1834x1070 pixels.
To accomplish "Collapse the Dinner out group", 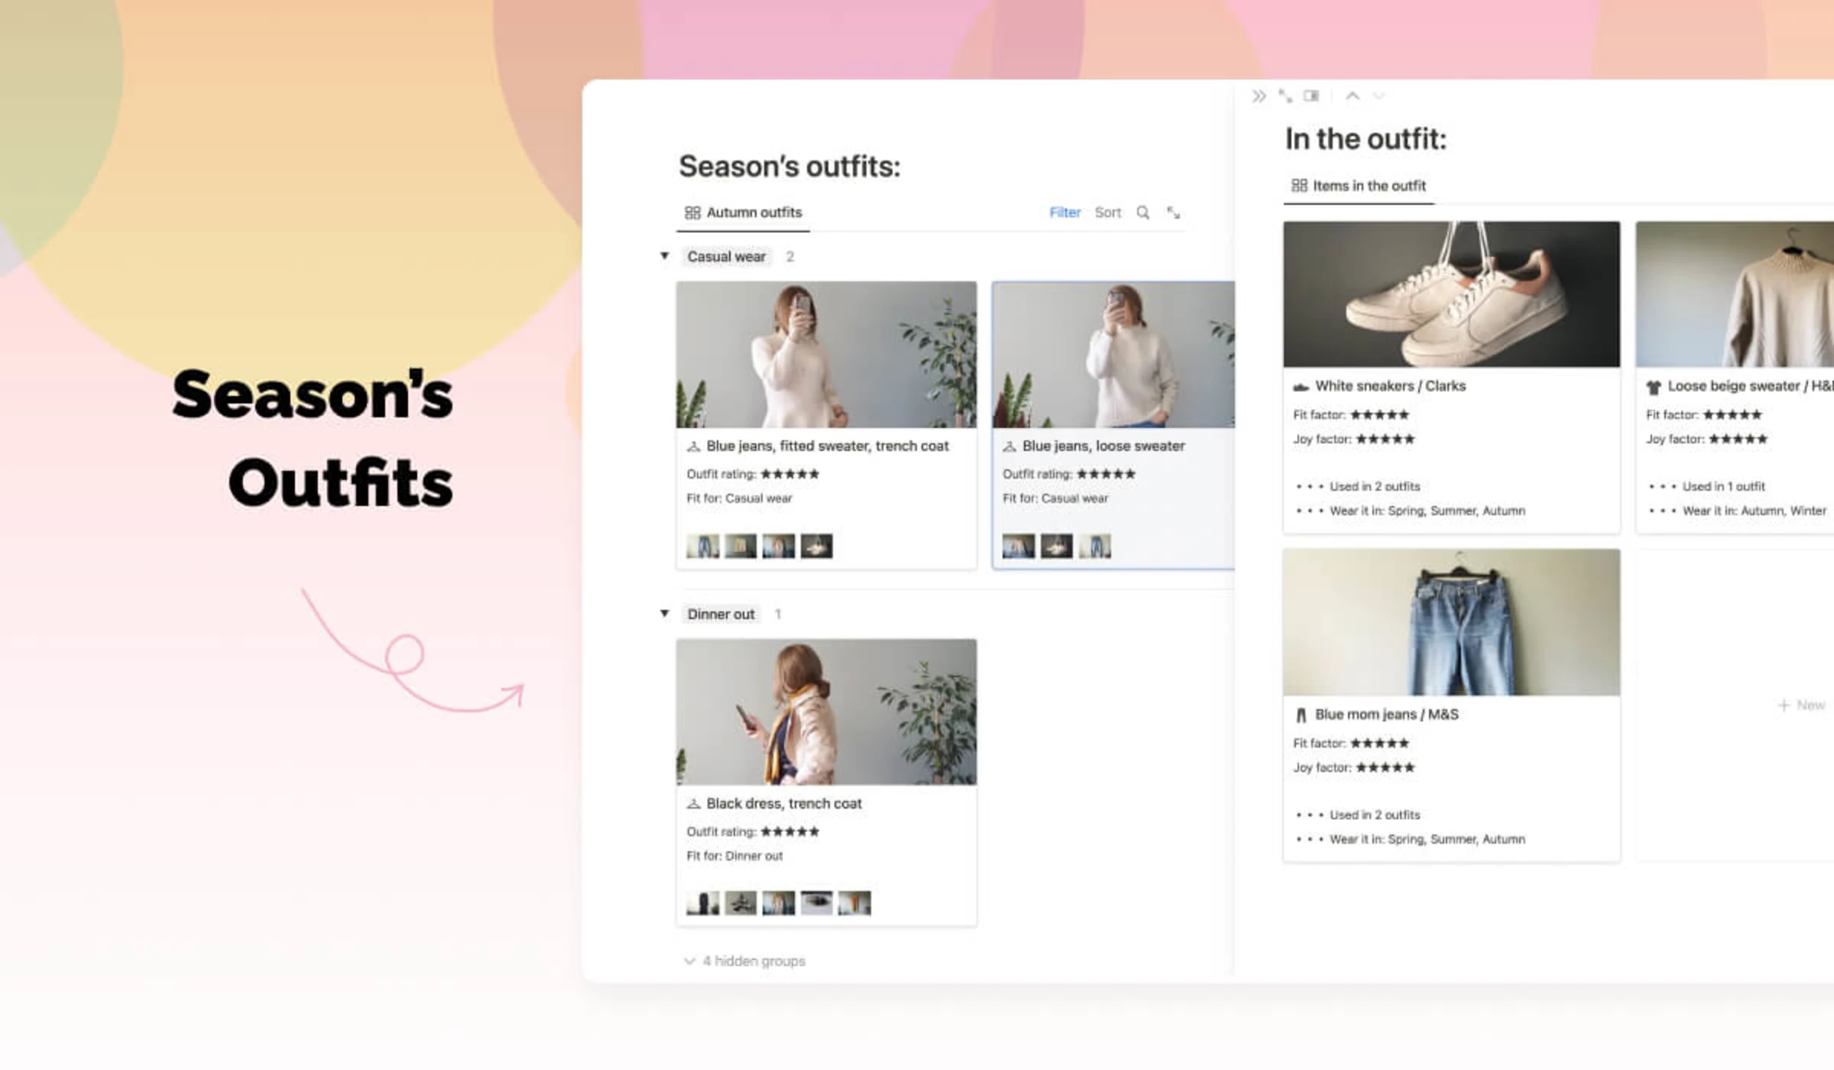I will click(x=664, y=613).
